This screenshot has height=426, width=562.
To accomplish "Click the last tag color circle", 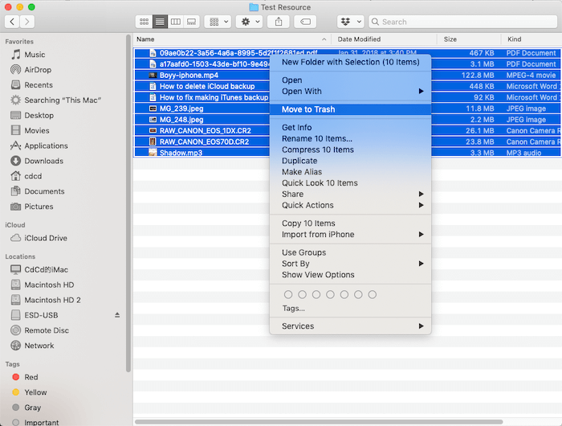I will (373, 295).
